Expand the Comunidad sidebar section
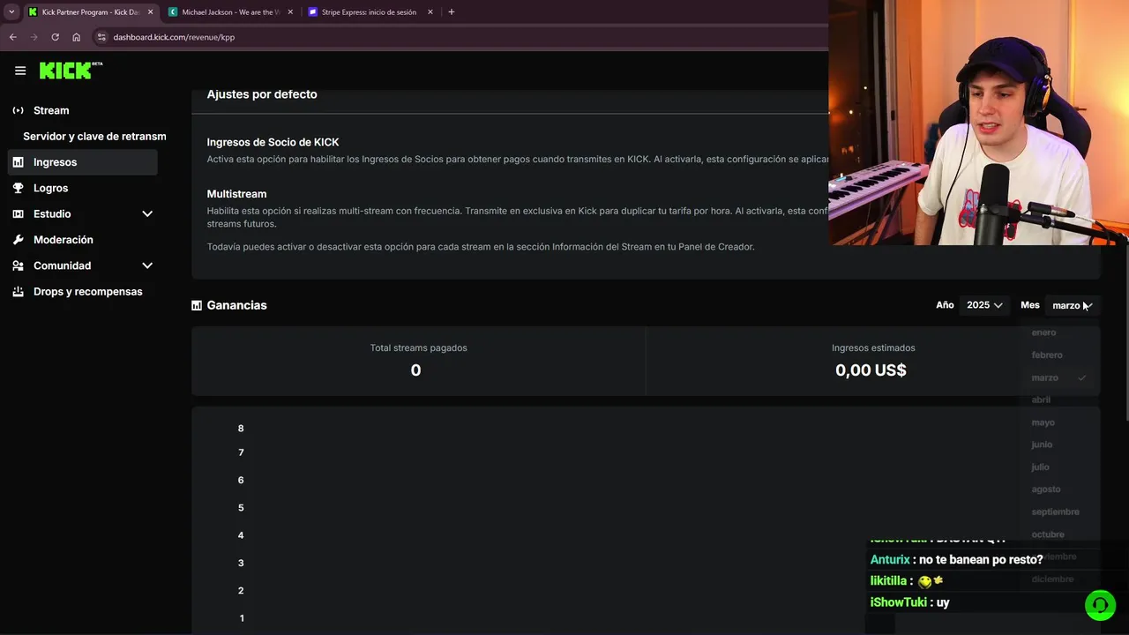The image size is (1129, 635). click(147, 265)
